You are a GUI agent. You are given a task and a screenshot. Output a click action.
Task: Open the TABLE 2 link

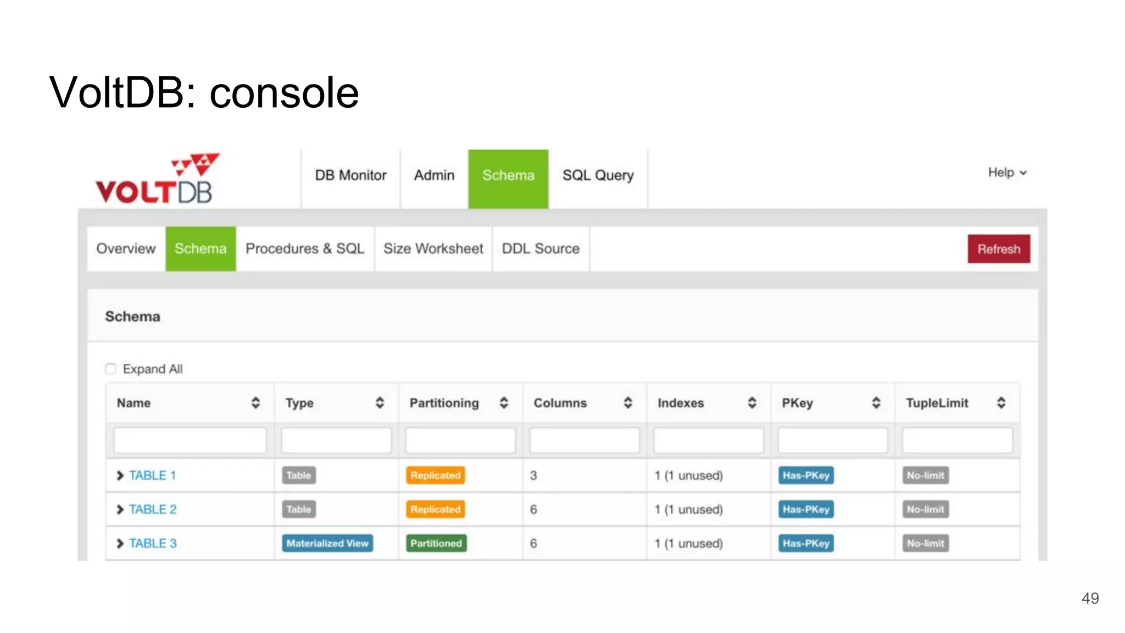point(153,509)
